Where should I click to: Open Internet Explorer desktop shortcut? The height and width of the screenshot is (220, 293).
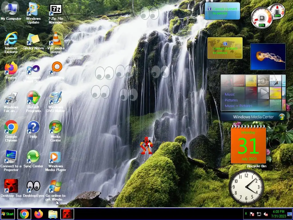[x=11, y=43]
